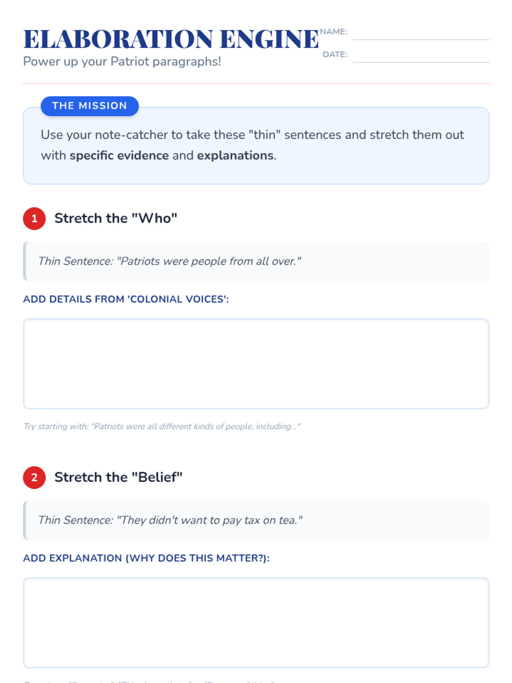The image size is (512, 683).
Task: Select the Stretch the "Who" heading
Action: pyautogui.click(x=116, y=219)
